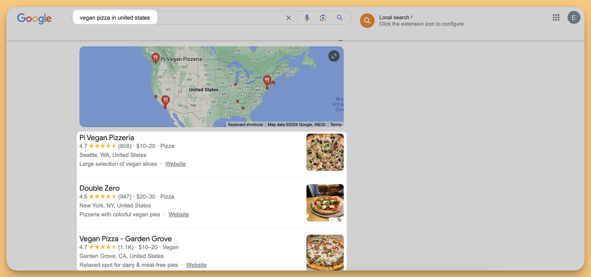
Task: Click New York, NY, United States address
Action: click(x=115, y=206)
